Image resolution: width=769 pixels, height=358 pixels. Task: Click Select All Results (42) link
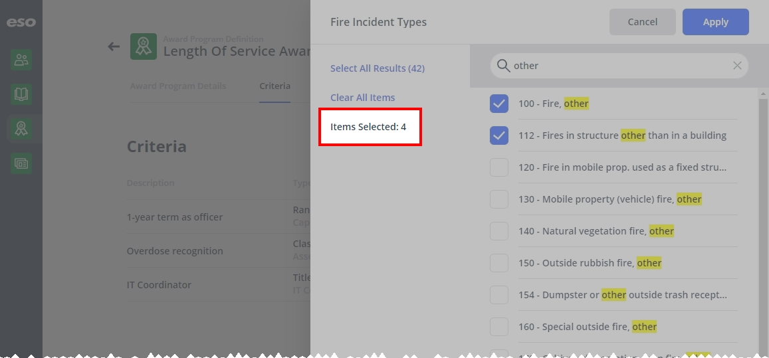point(377,68)
